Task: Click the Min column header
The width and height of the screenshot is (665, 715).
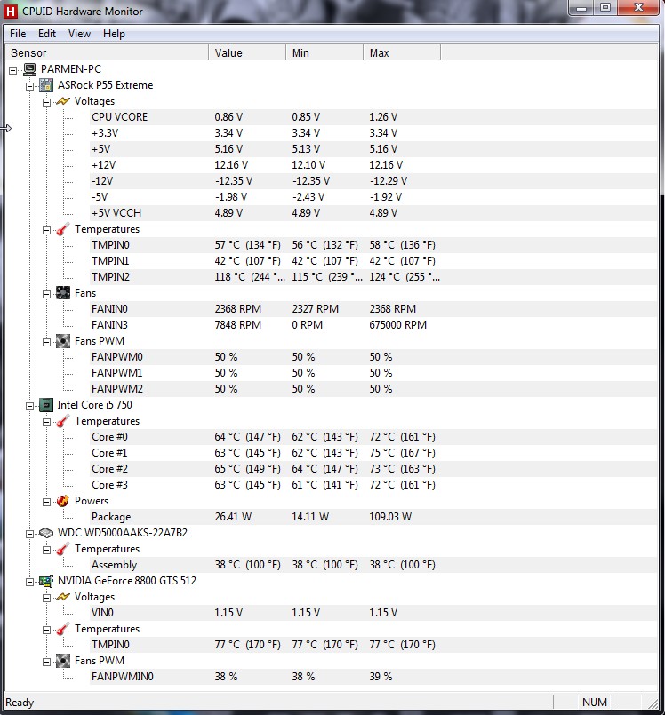Action: [325, 53]
